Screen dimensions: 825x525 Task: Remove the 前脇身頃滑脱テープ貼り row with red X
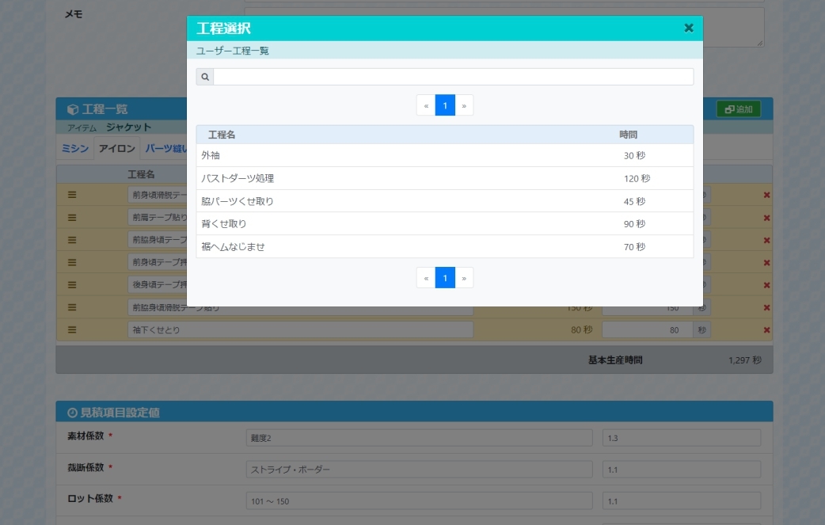[x=766, y=308]
